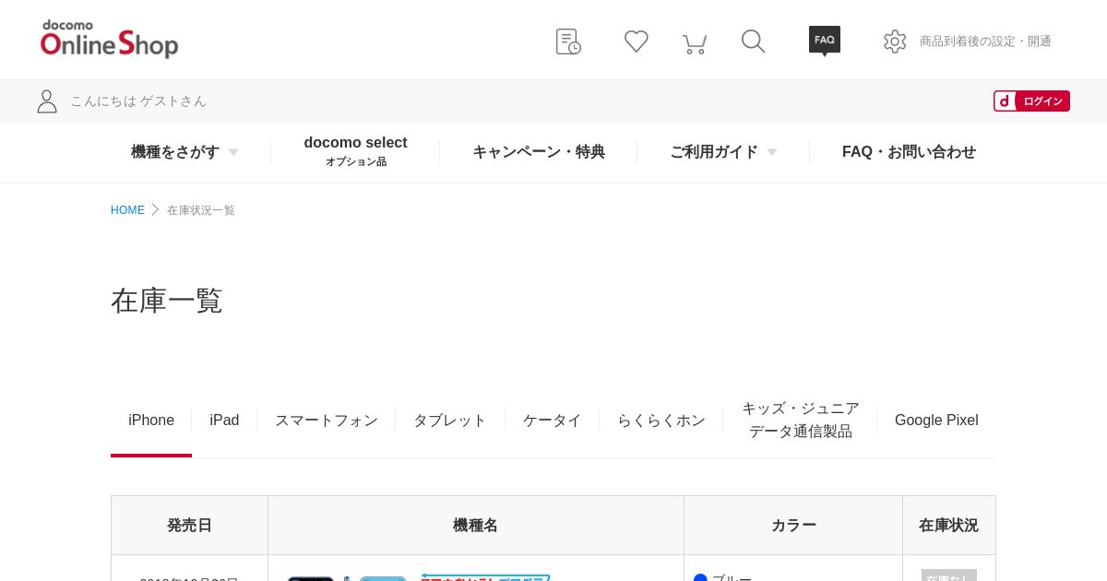Click the カラー column header
Viewport: 1107px width, 581px height.
pyautogui.click(x=793, y=526)
